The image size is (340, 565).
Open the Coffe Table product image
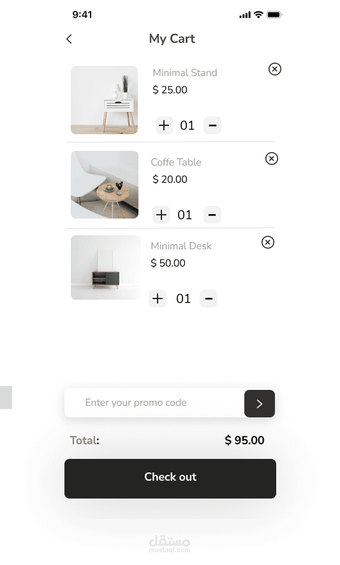(x=105, y=185)
